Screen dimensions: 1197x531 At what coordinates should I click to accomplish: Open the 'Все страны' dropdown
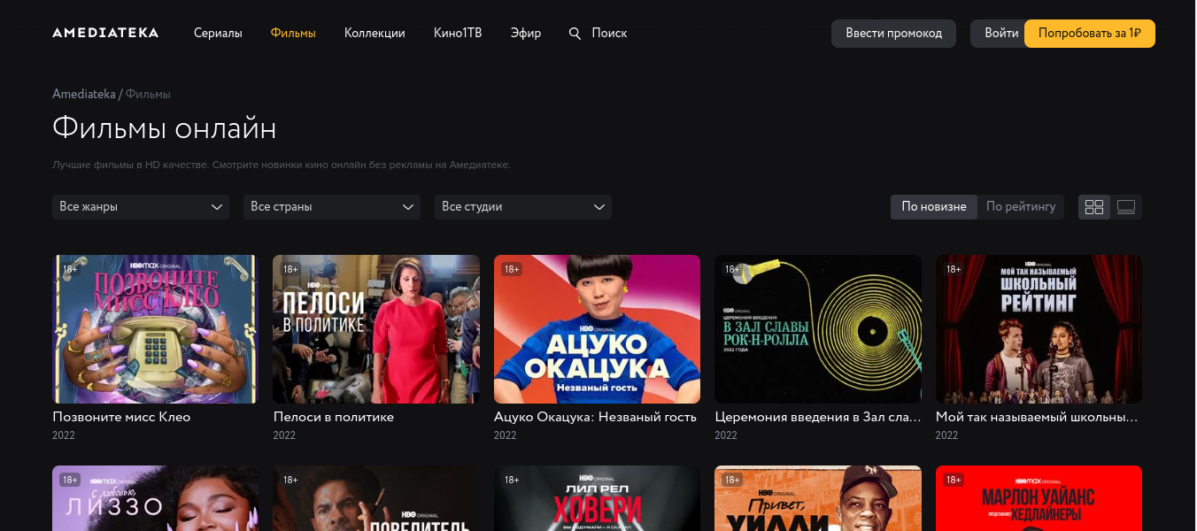332,207
